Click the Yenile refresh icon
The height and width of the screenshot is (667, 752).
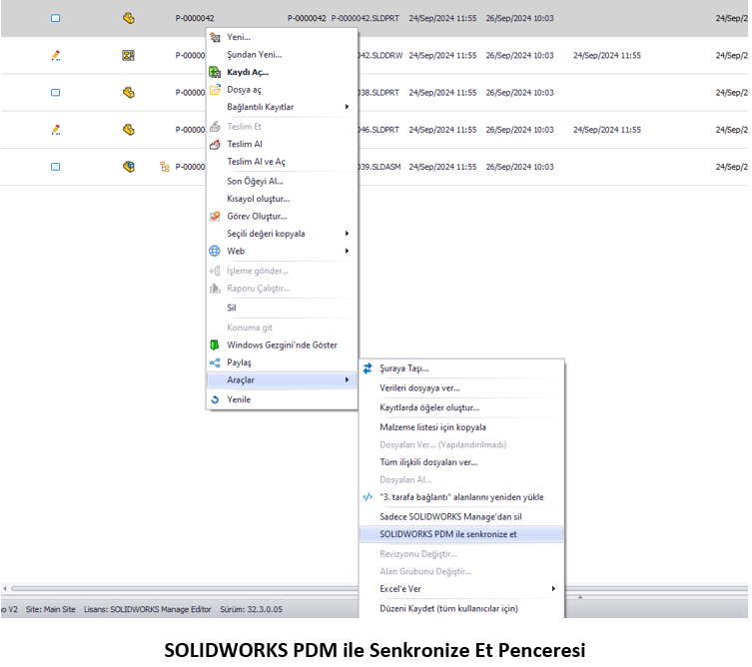(x=215, y=399)
